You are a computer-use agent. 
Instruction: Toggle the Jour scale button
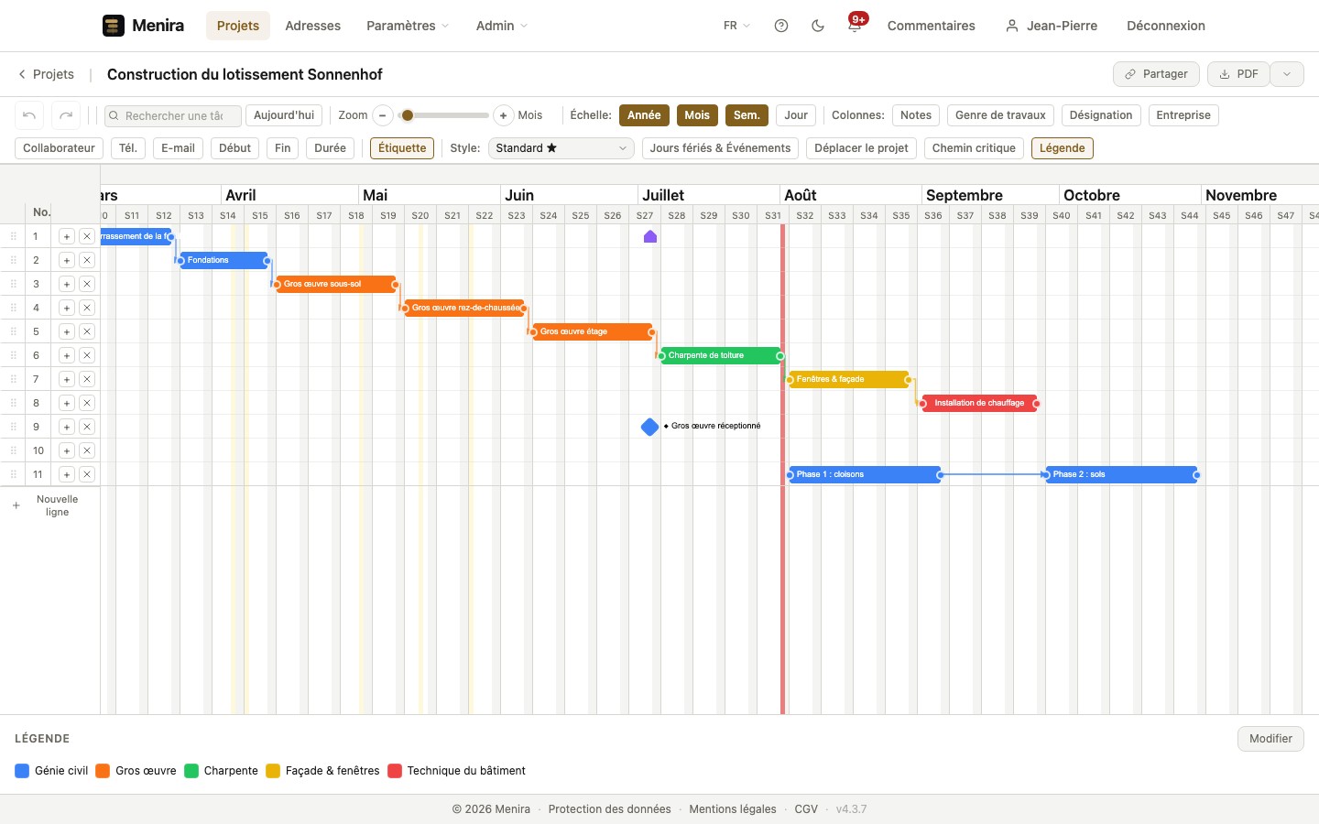tap(796, 115)
